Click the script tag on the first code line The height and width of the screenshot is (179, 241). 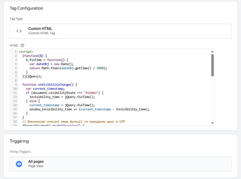coord(26,51)
